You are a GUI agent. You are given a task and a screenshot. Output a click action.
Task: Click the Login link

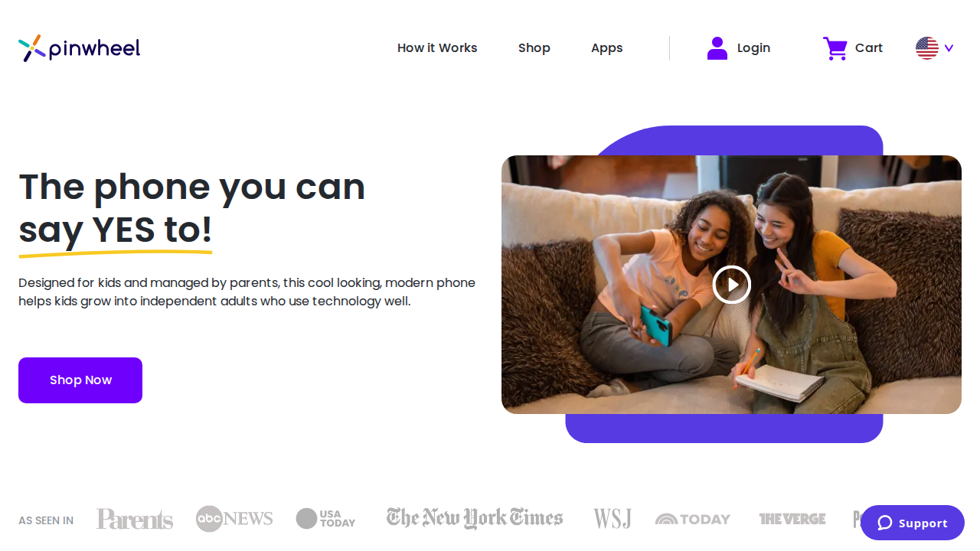[x=753, y=48]
